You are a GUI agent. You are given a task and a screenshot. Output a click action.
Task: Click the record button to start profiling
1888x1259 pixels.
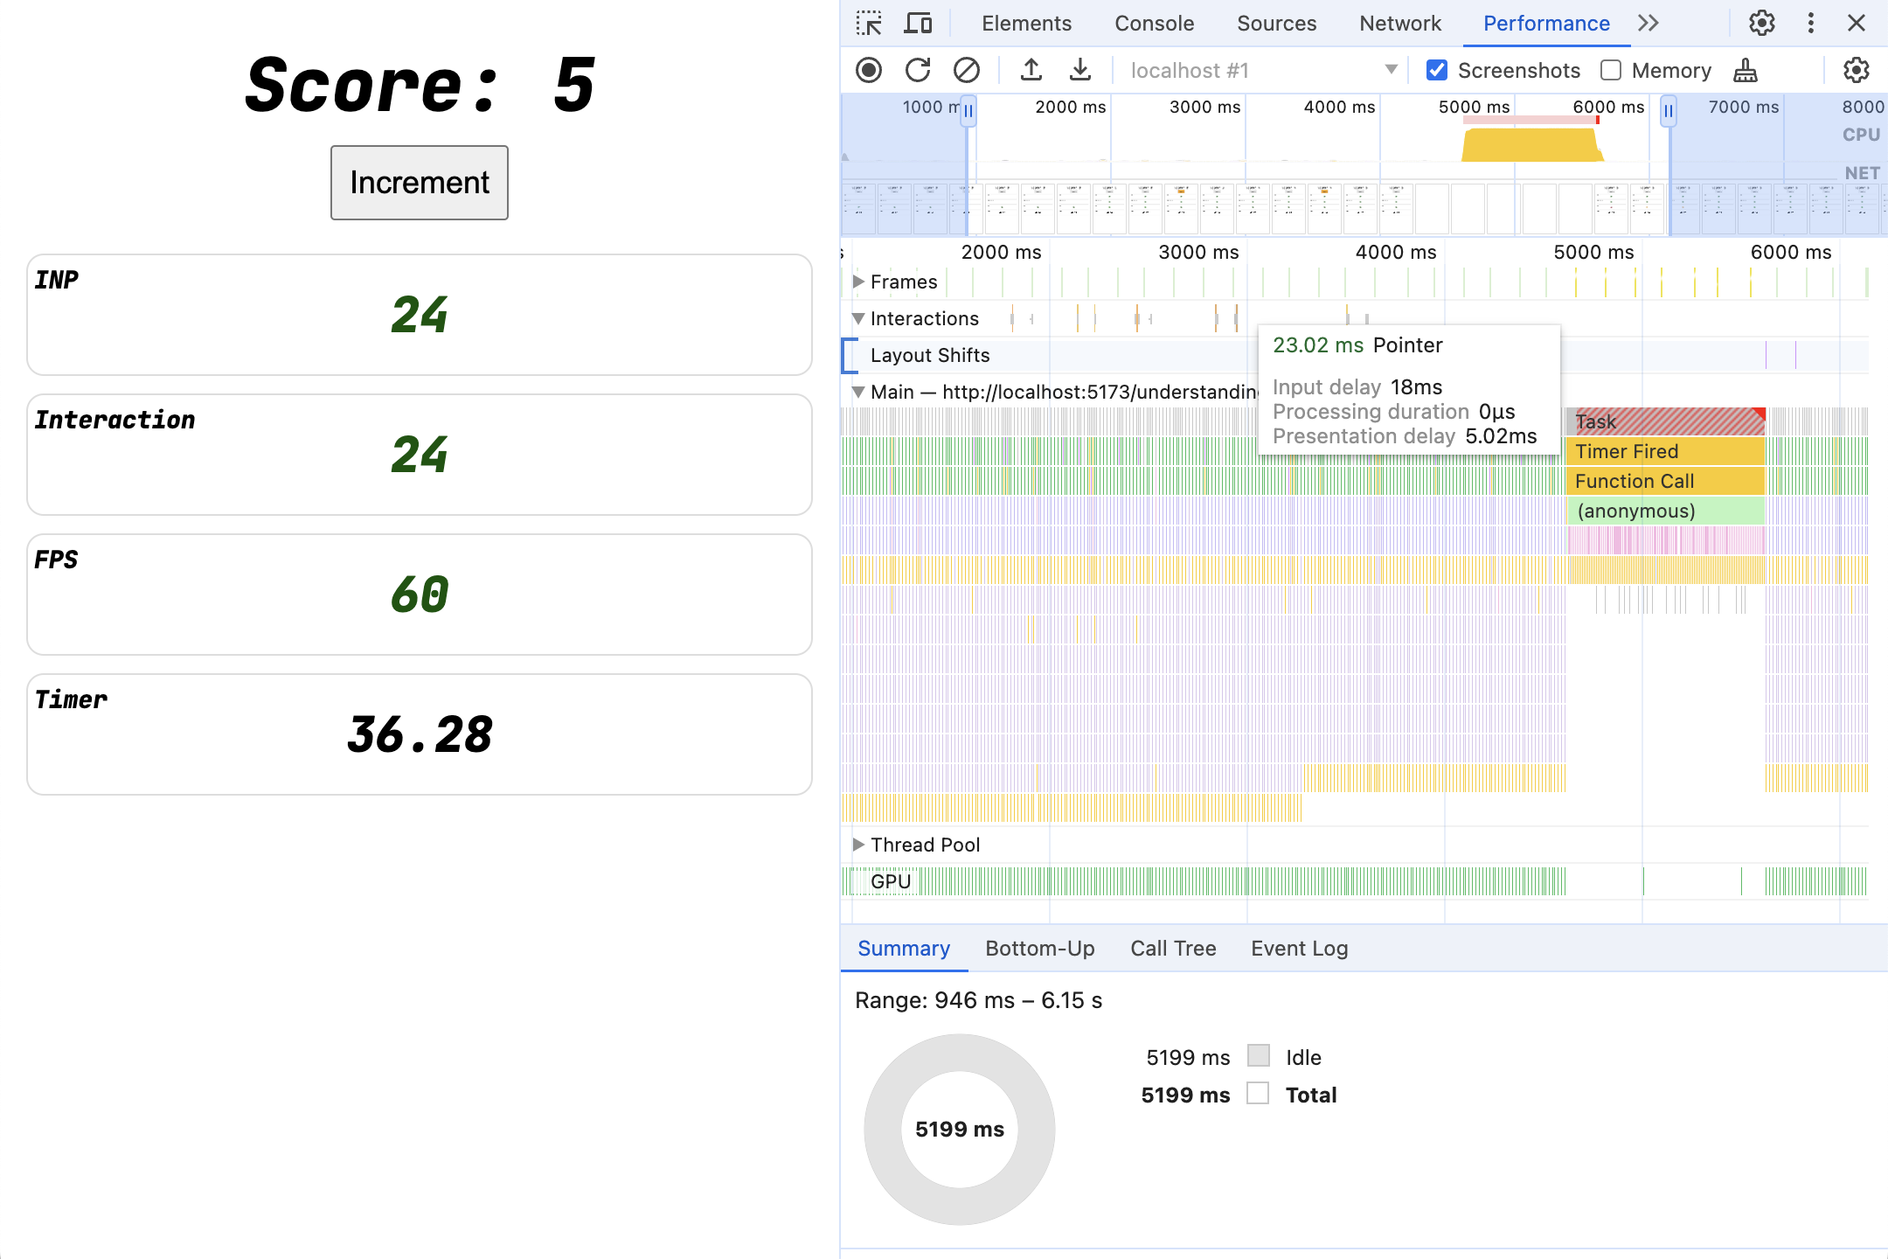coord(870,69)
